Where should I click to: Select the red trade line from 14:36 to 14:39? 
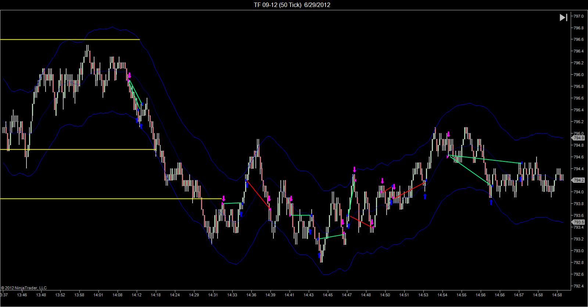point(258,194)
